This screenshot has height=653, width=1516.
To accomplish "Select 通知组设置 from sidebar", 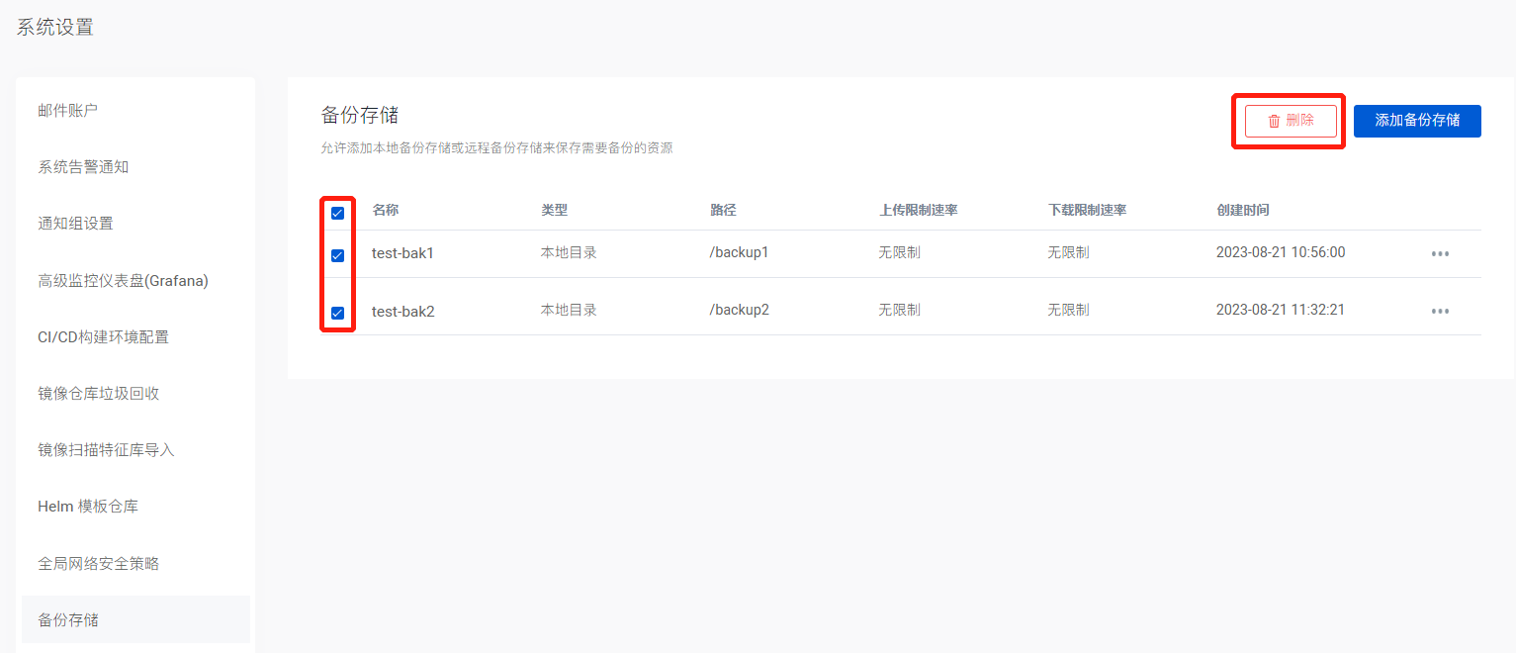I will point(75,224).
